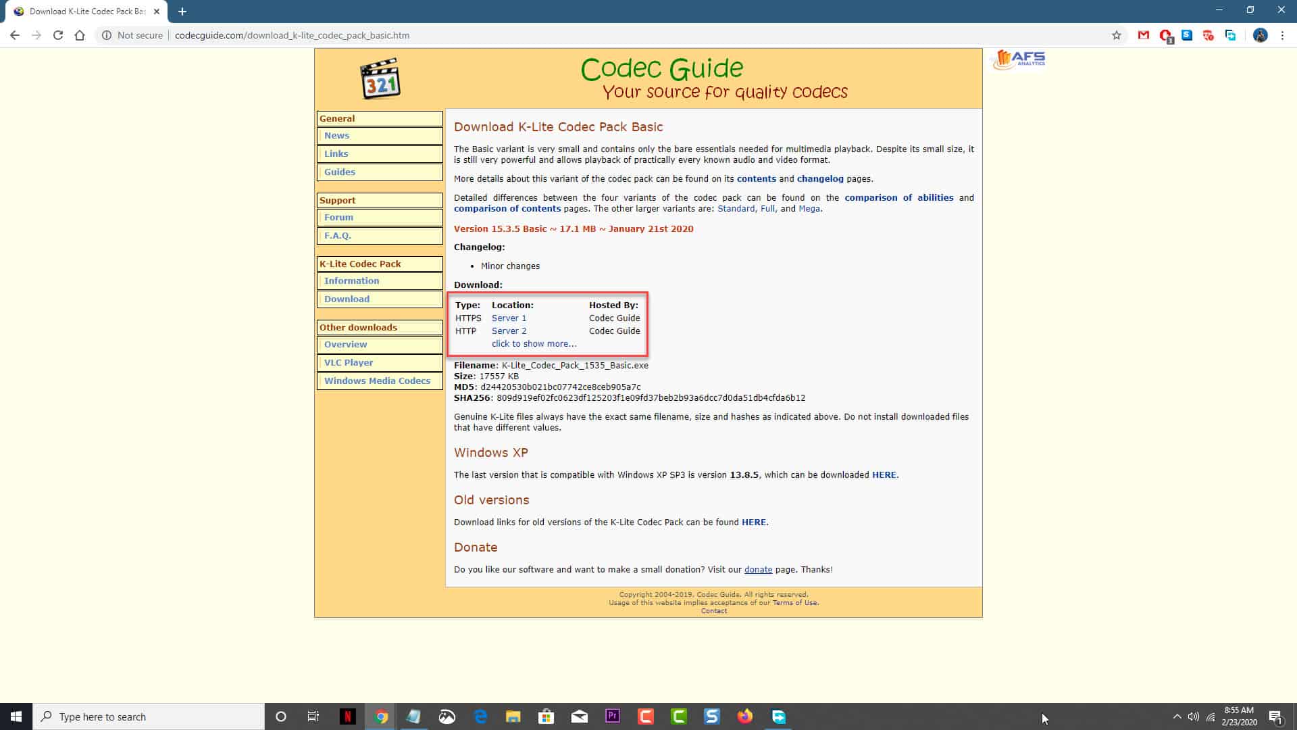This screenshot has height=730, width=1297.
Task: Open the teal arrow screen-share extension
Action: (1230, 35)
